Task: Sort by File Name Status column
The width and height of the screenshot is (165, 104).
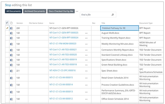Action: coord(36,23)
